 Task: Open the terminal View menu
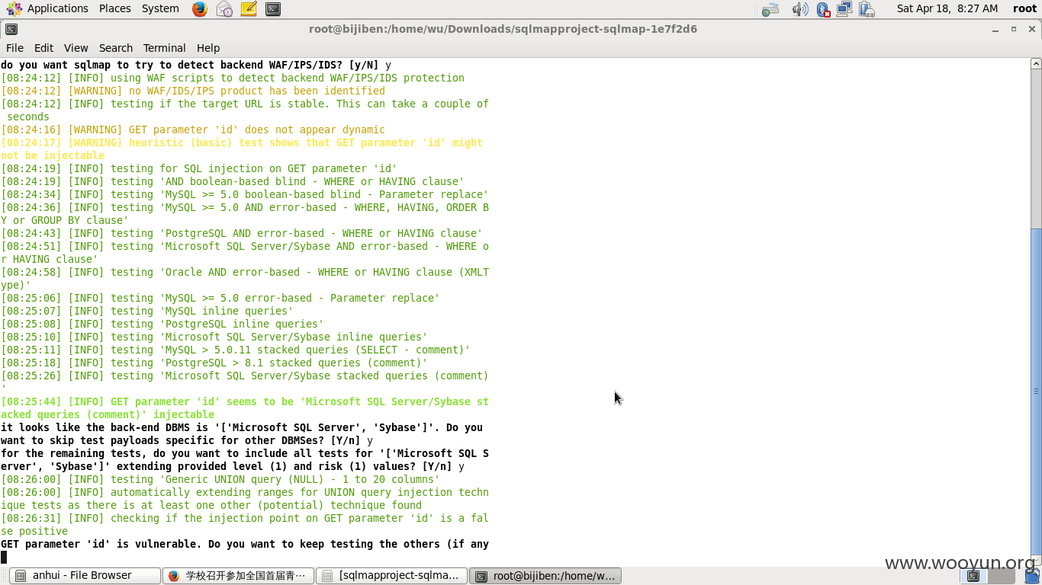click(x=76, y=47)
